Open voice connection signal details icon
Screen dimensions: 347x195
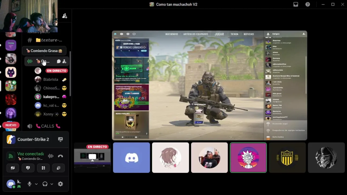coord(11,156)
